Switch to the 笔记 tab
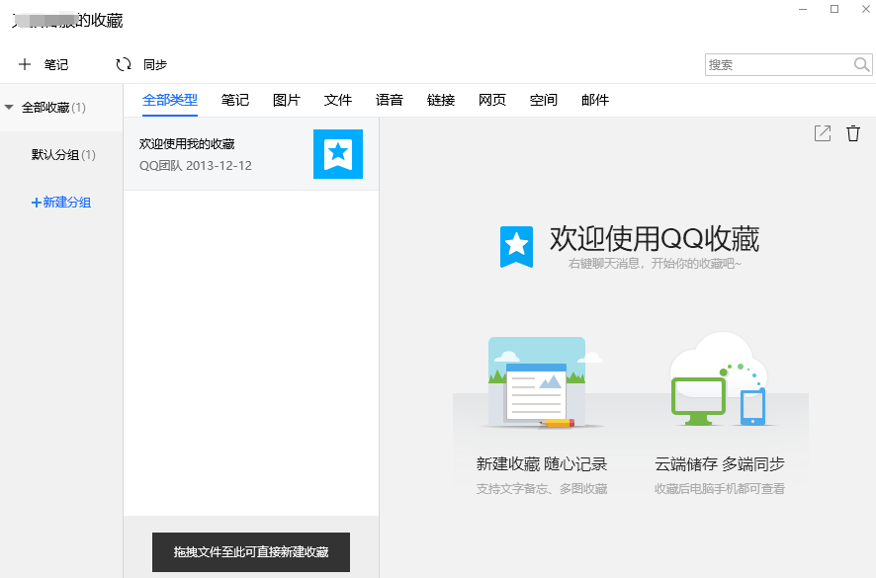This screenshot has height=578, width=876. [x=235, y=100]
